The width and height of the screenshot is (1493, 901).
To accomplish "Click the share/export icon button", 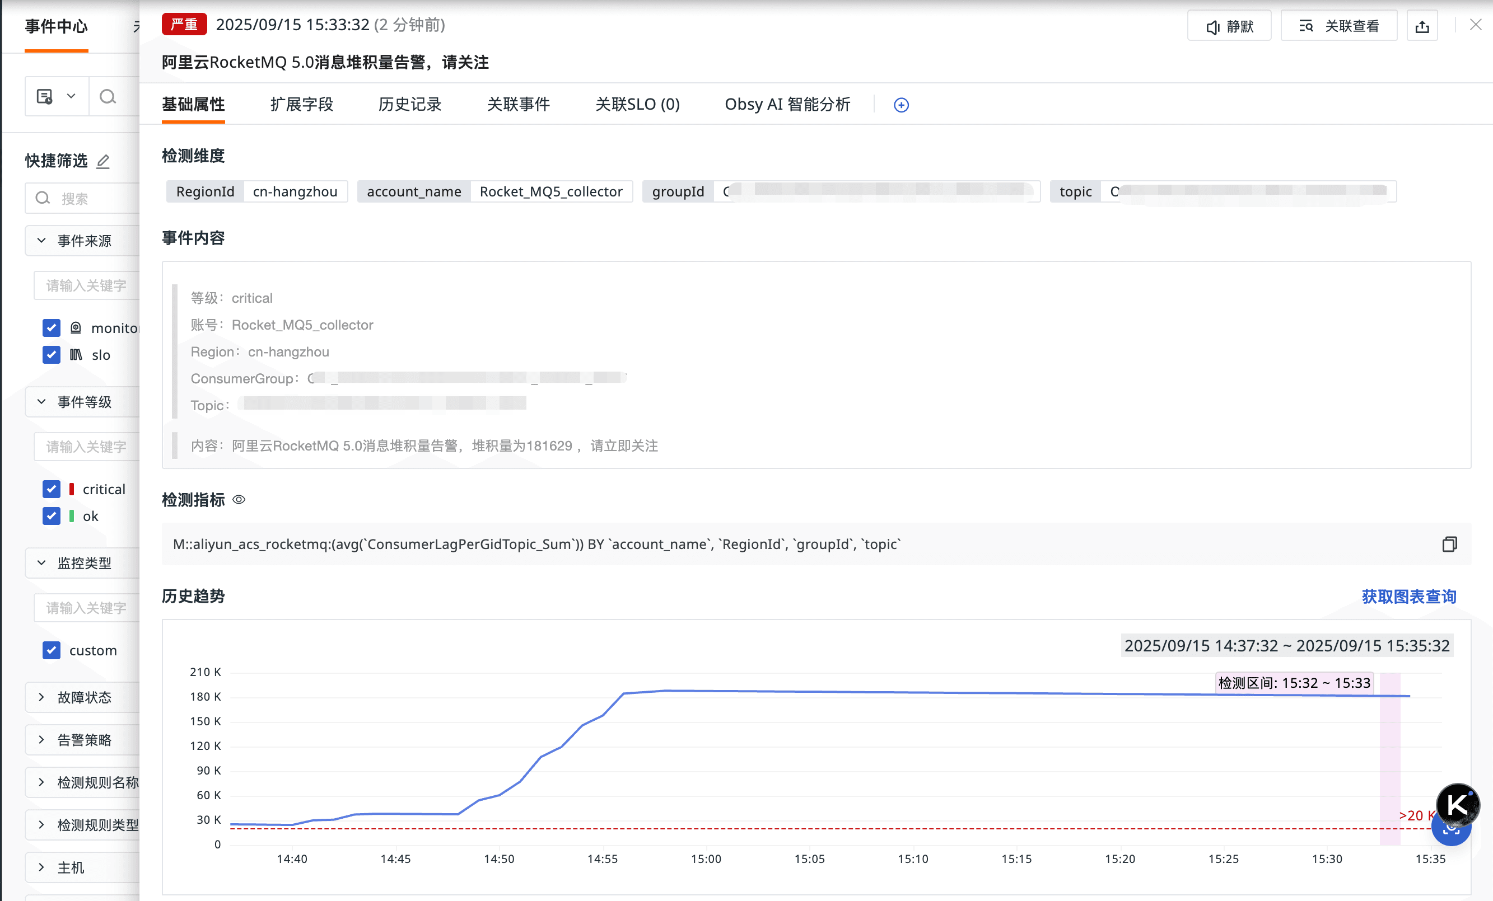I will 1421,26.
